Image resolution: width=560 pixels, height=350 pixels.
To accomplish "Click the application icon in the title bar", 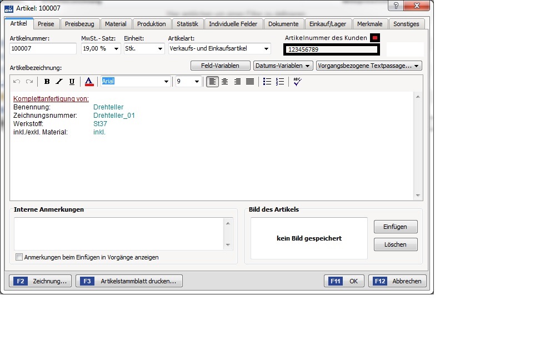I will pyautogui.click(x=8, y=8).
